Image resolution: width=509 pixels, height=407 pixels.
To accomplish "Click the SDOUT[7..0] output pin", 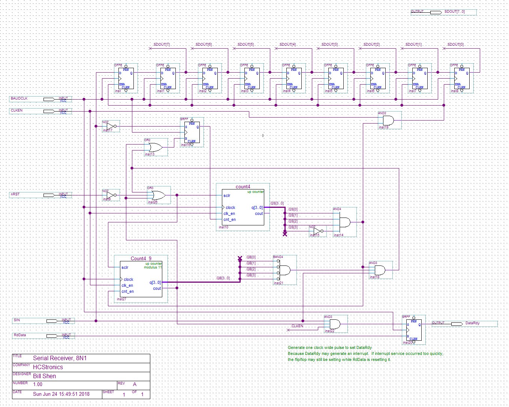I will tap(436, 12).
